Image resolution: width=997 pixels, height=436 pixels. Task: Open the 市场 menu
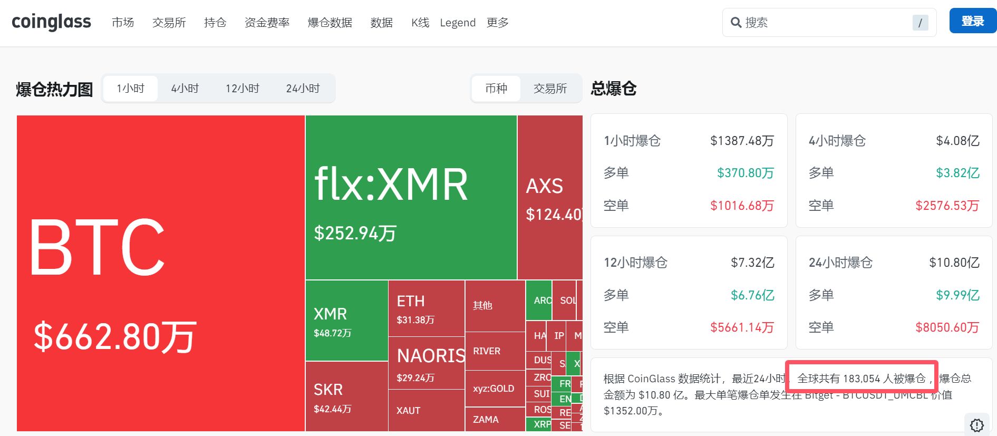tap(123, 23)
